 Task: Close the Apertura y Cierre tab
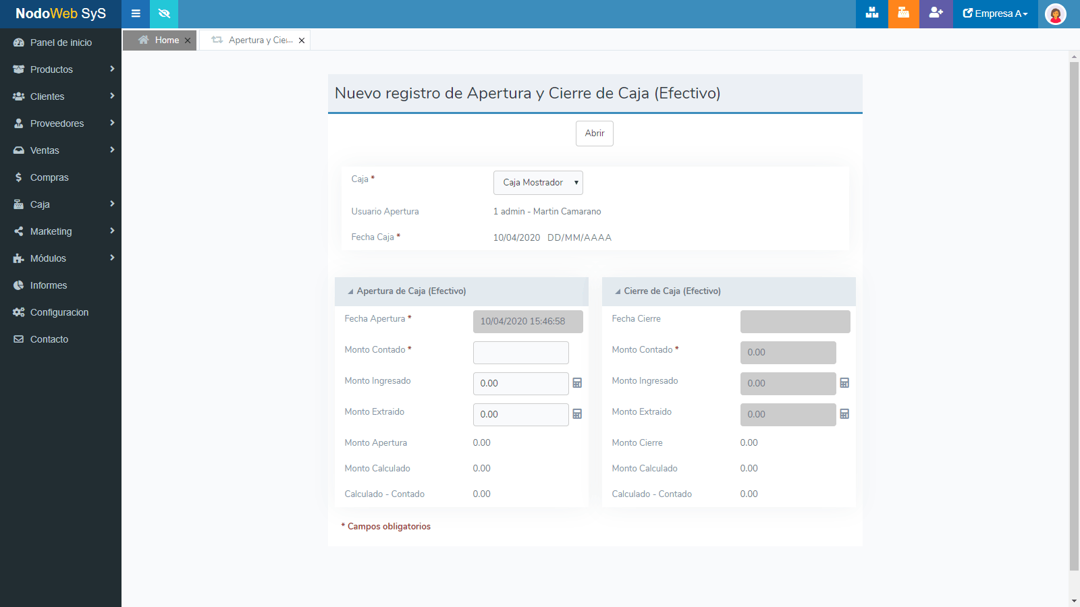[302, 40]
